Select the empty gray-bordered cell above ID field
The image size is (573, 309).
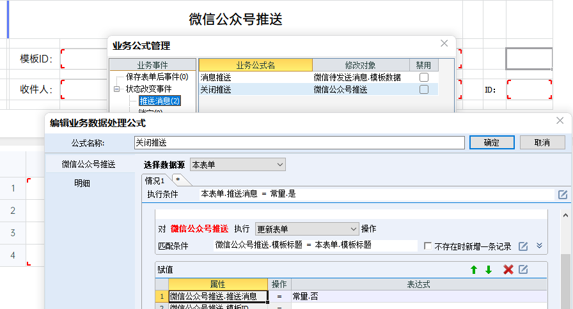click(529, 58)
